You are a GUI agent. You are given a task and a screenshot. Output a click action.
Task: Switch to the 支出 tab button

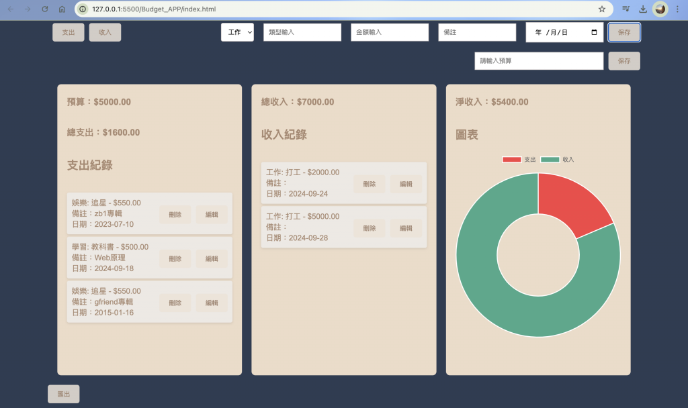point(69,32)
